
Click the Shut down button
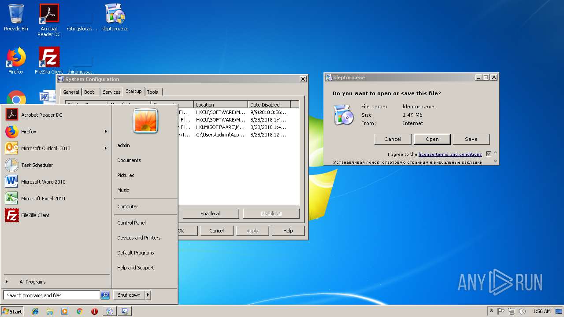(x=129, y=295)
